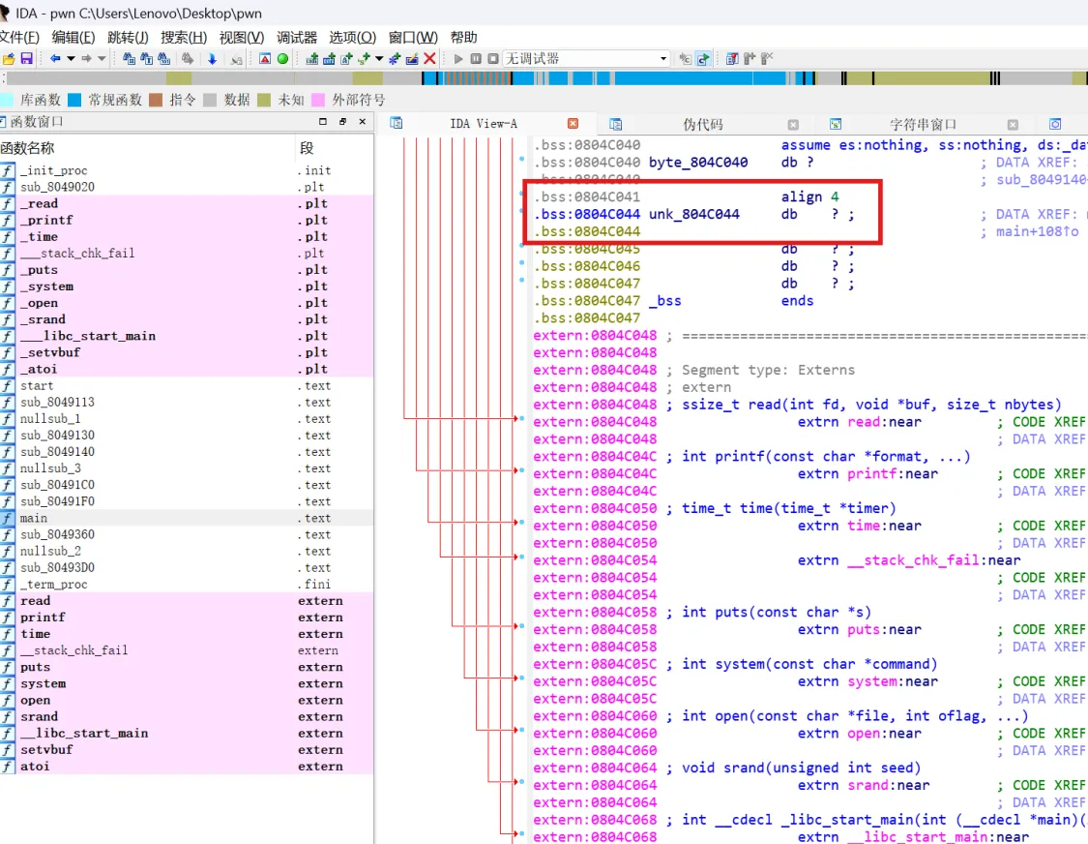The image size is (1088, 844).
Task: Float the 函数窗口 panel
Action: 342,121
